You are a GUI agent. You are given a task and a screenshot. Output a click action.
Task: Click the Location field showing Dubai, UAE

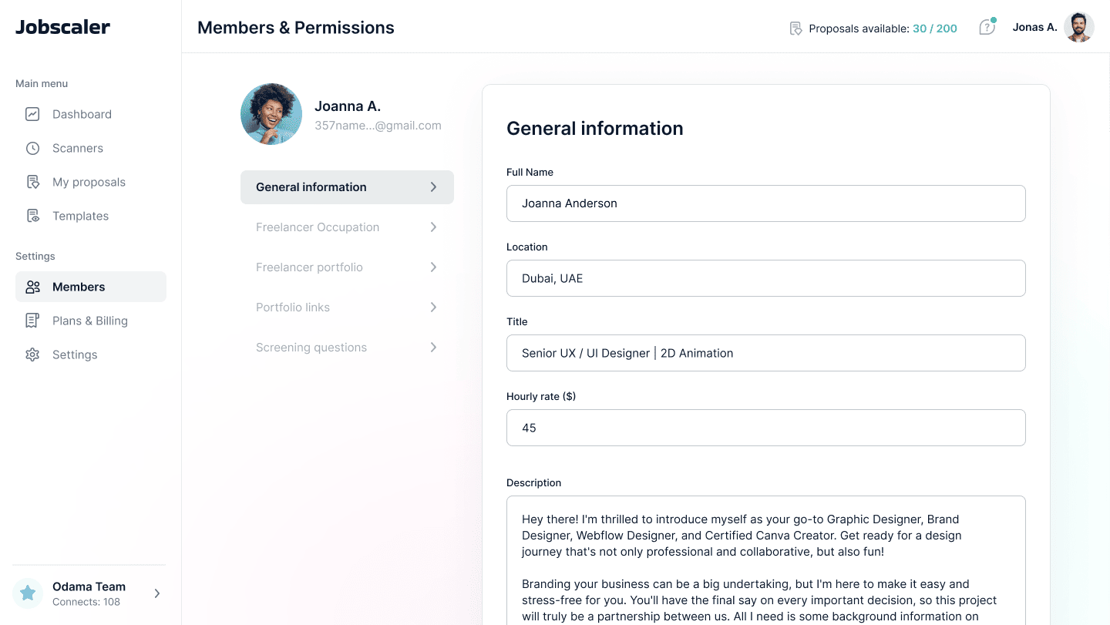coord(765,278)
